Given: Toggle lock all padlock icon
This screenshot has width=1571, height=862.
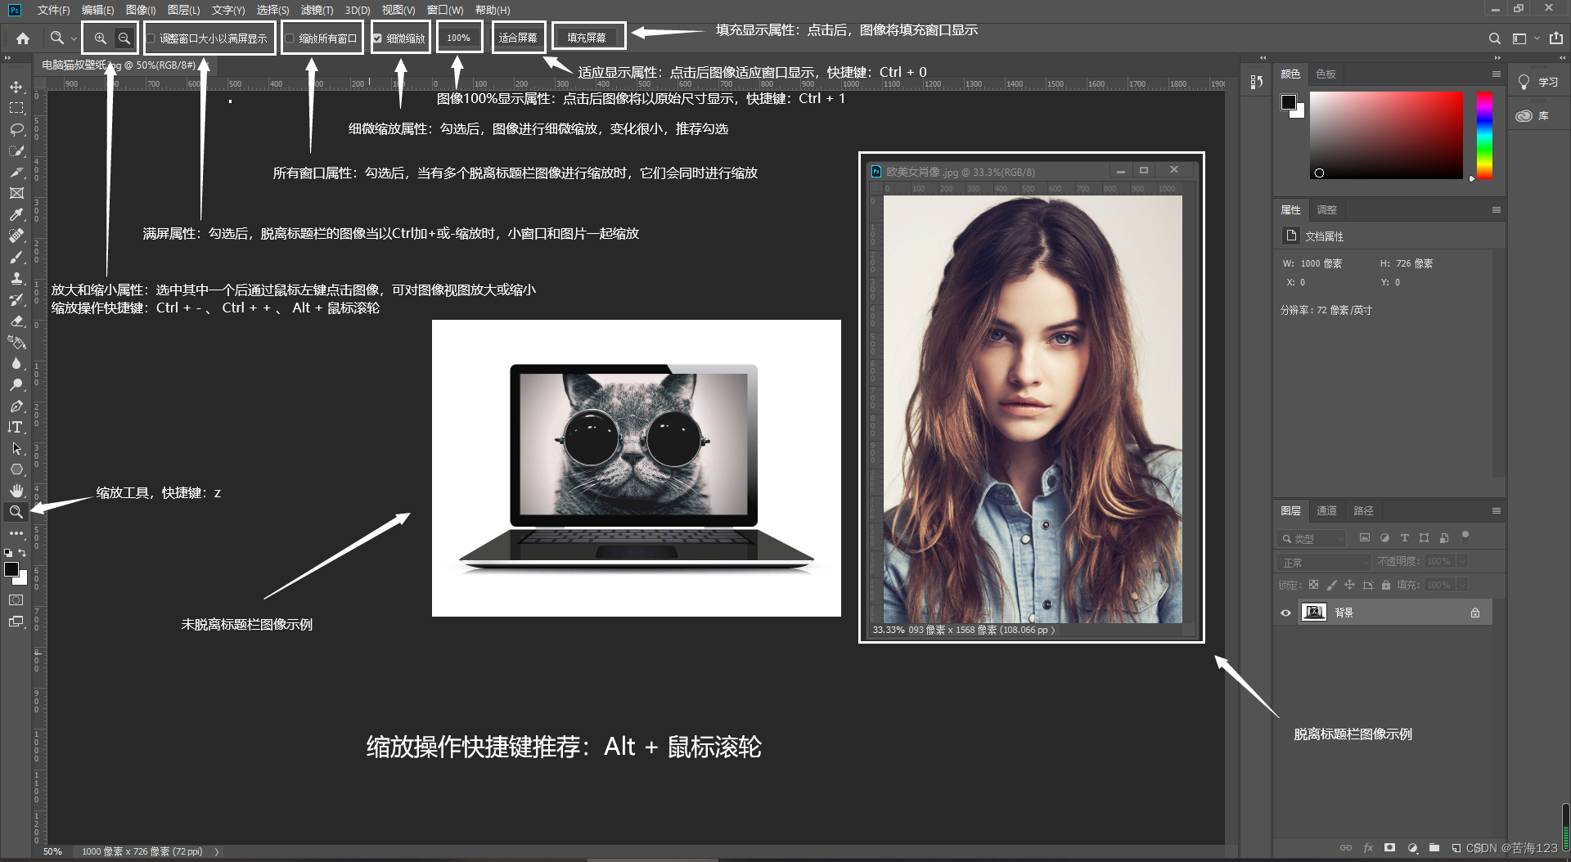Looking at the screenshot, I should (1385, 585).
